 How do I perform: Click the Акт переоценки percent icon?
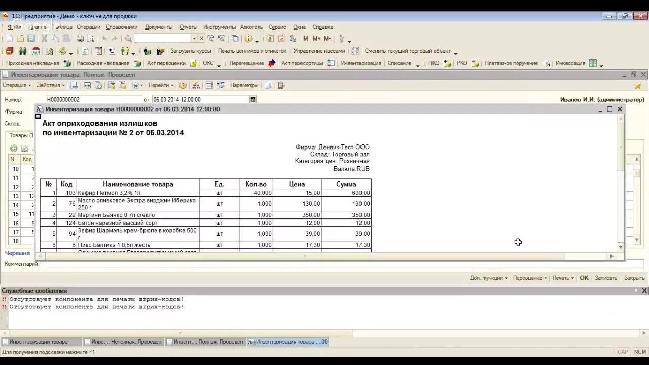point(193,63)
